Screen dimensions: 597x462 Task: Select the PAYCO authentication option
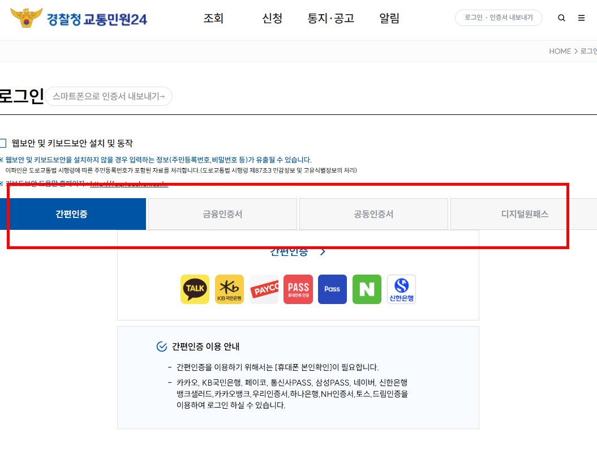264,289
